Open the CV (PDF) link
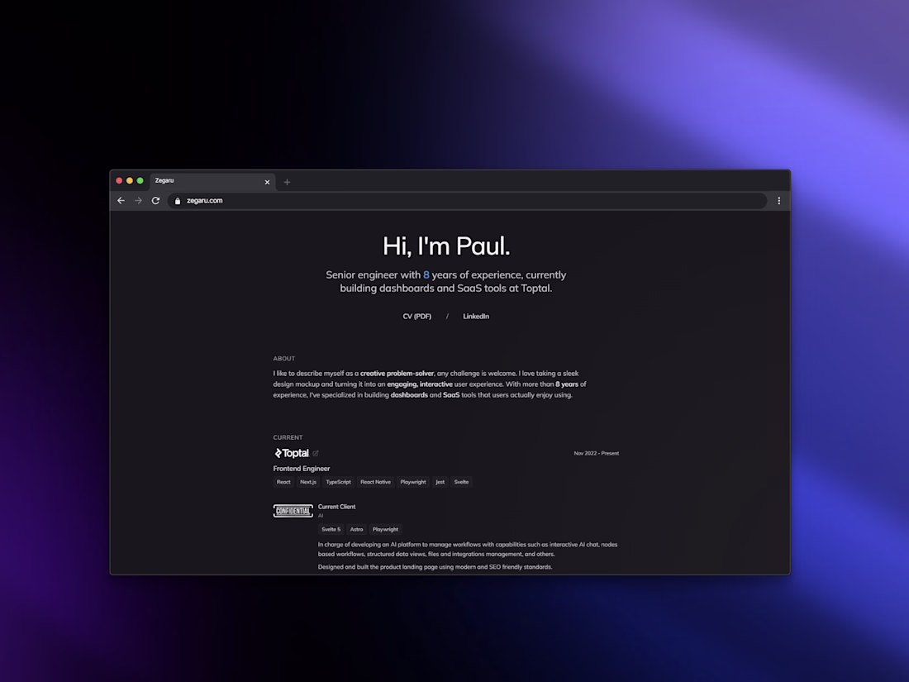This screenshot has width=909, height=682. [x=416, y=316]
